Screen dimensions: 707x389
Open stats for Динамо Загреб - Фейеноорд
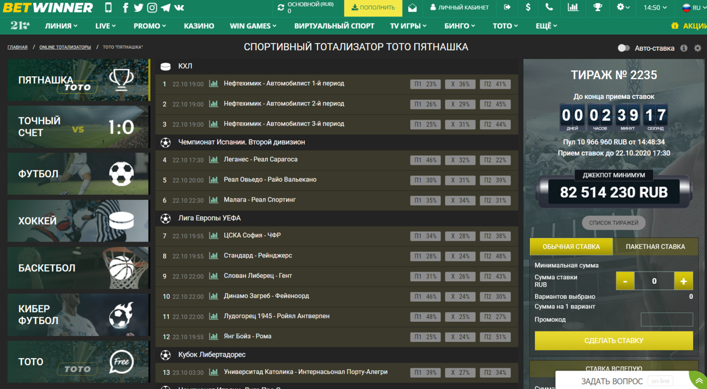214,296
